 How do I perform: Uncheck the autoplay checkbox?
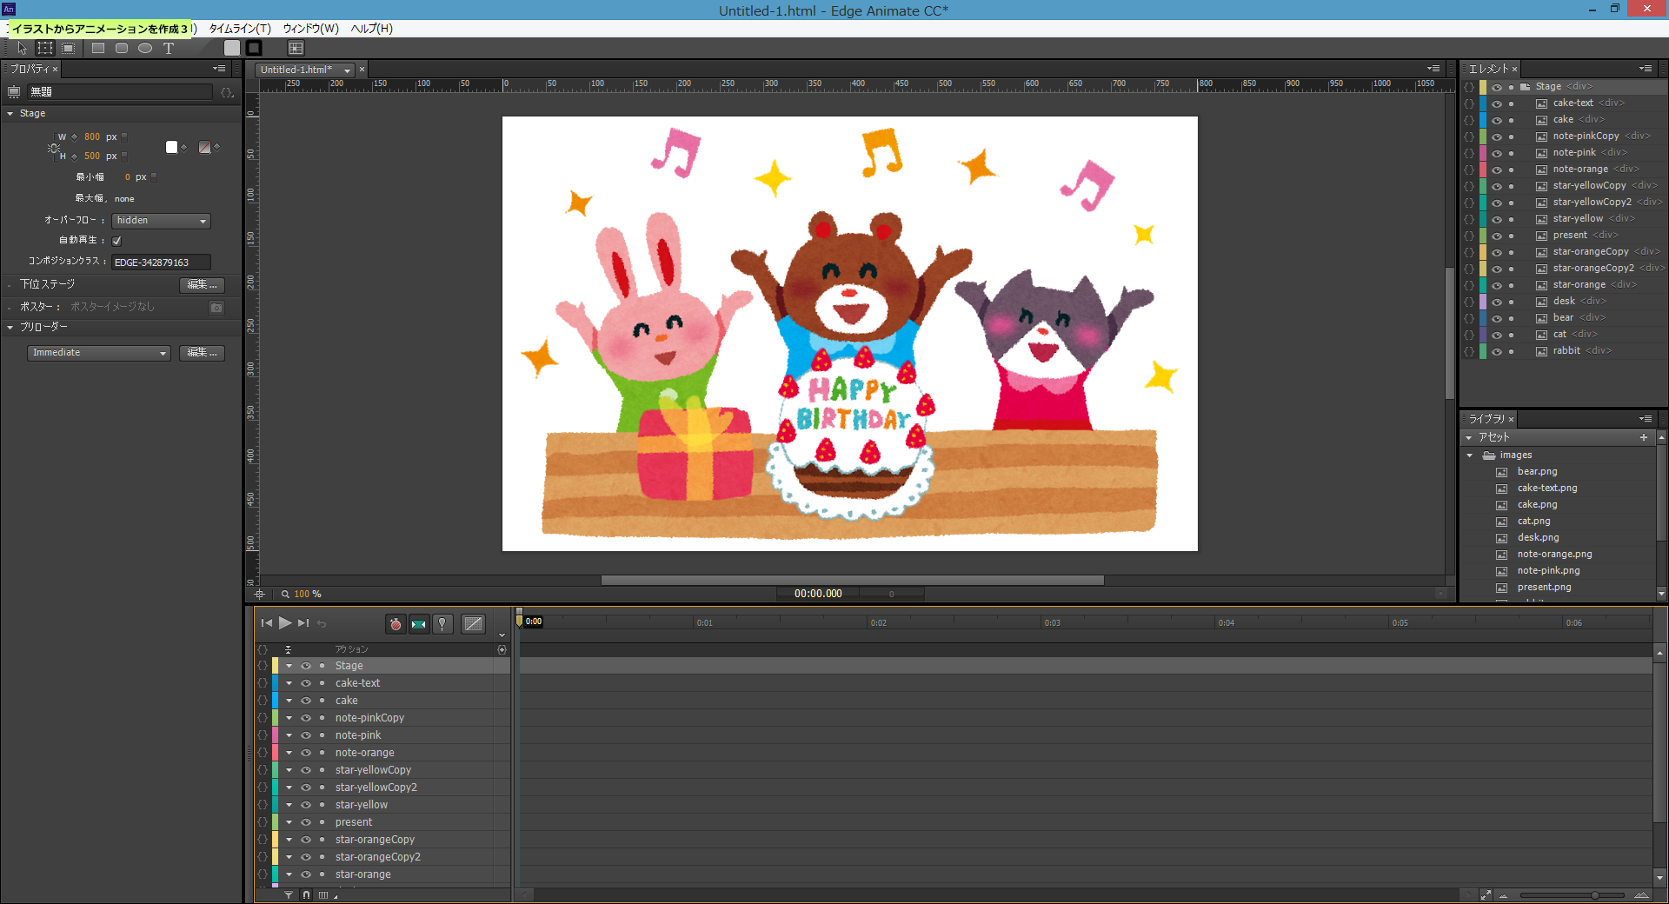(116, 241)
